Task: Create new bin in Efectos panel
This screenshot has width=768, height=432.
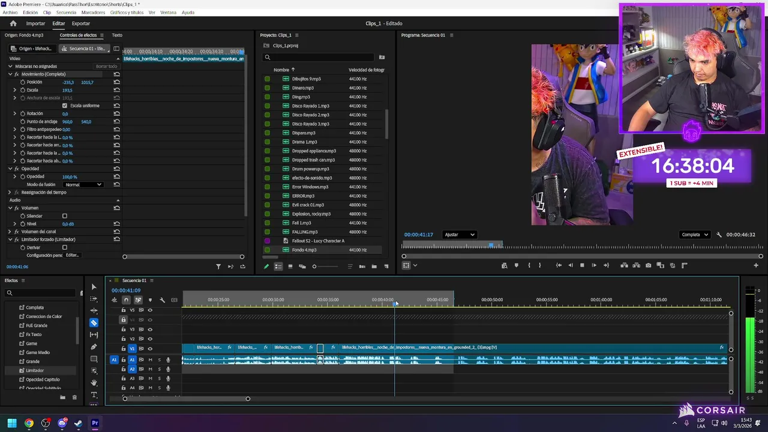Action: pos(62,397)
